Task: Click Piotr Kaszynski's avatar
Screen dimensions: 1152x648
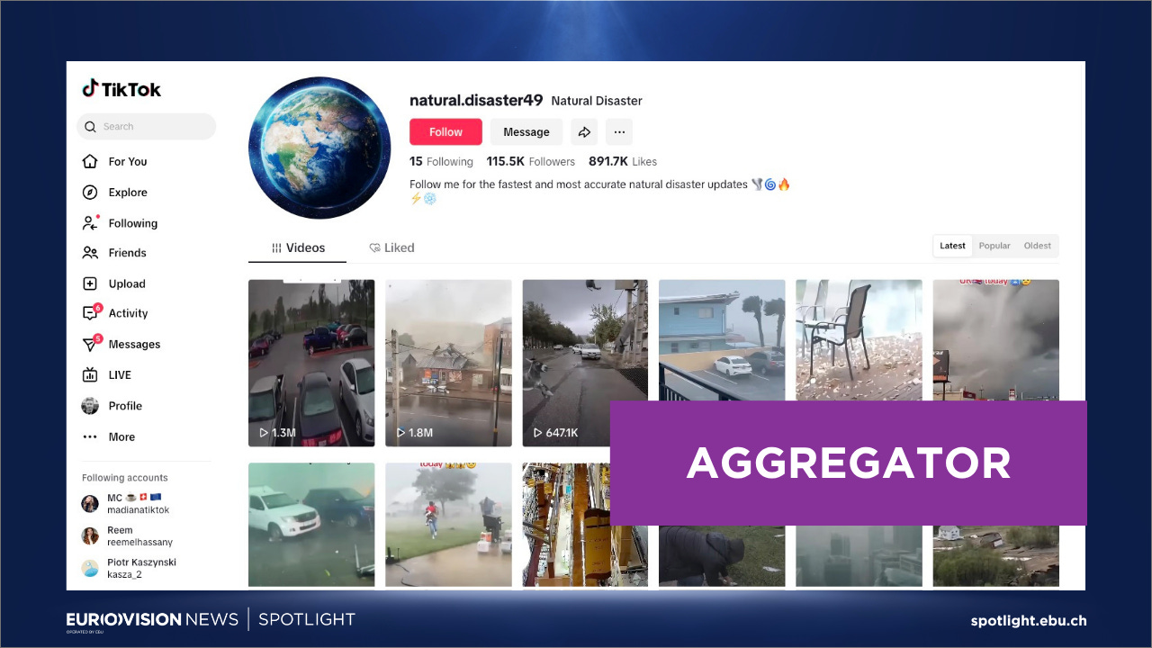Action: click(x=90, y=568)
